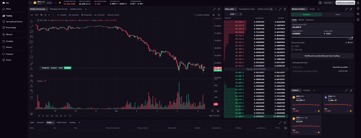The height and width of the screenshot is (138, 361).
Task: Toggle favorite star on ETH/USD card
Action: click(x=350, y=111)
